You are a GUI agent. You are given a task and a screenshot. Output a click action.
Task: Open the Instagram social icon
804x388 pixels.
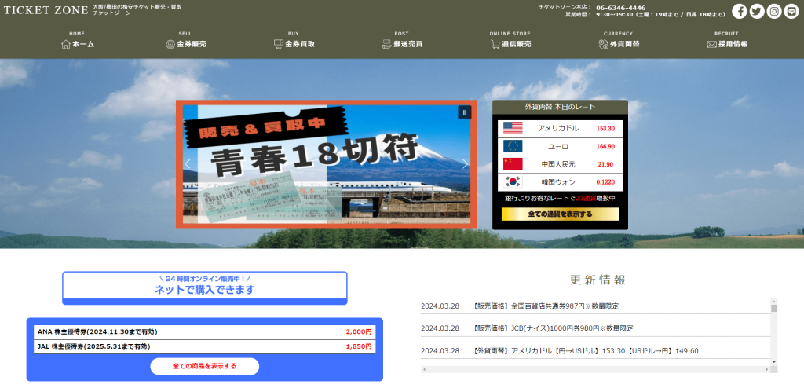[x=774, y=11]
